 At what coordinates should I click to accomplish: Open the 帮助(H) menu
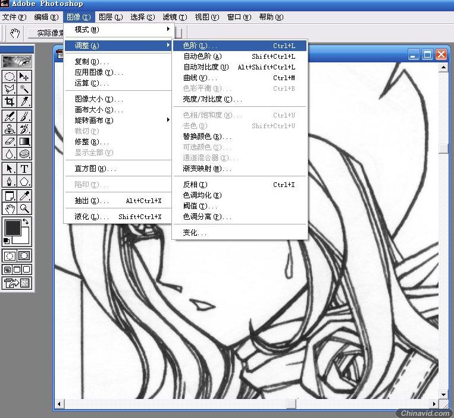pyautogui.click(x=271, y=17)
